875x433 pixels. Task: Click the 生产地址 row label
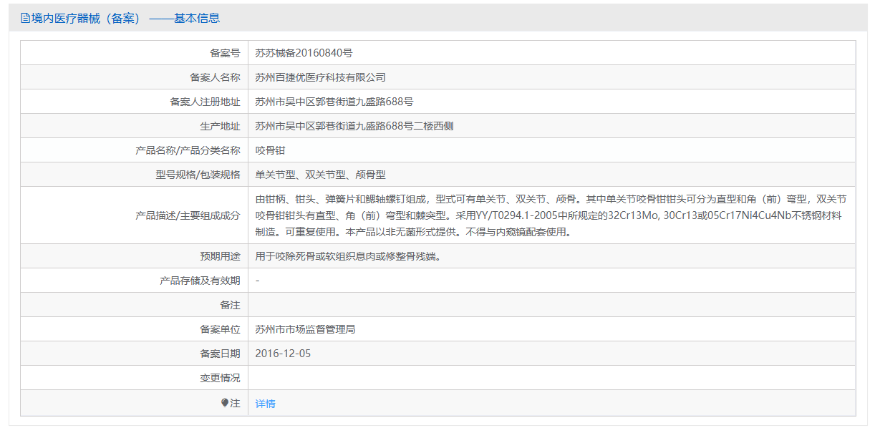point(220,126)
